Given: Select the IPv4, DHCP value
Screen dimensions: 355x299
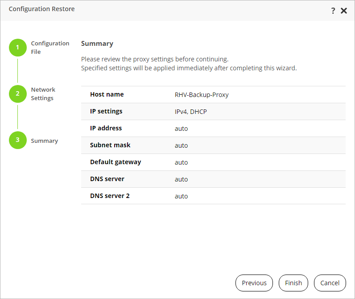Looking at the screenshot, I should [191, 112].
